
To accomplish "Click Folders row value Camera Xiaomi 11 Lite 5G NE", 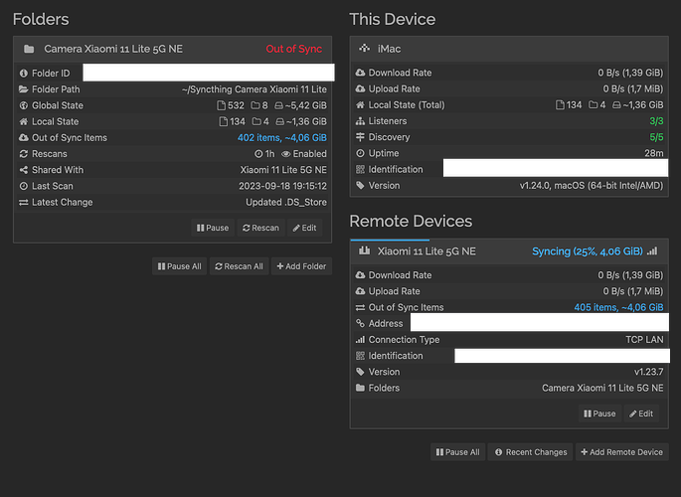I will [x=602, y=388].
